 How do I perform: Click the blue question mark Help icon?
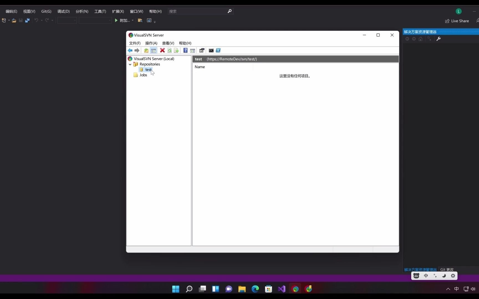point(185,50)
